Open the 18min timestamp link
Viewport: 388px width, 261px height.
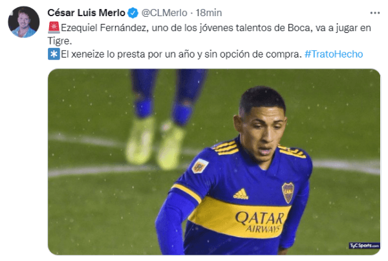209,13
